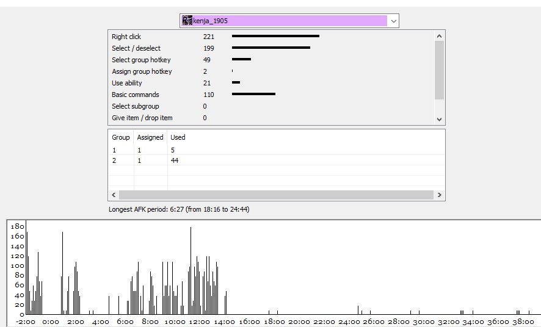Click the Right click count bar
The image size is (541, 327).
point(275,36)
